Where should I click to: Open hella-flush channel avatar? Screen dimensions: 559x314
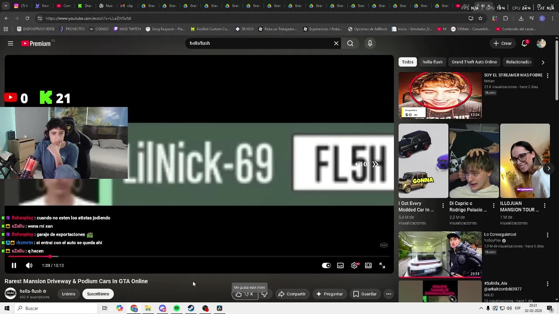coord(10,294)
